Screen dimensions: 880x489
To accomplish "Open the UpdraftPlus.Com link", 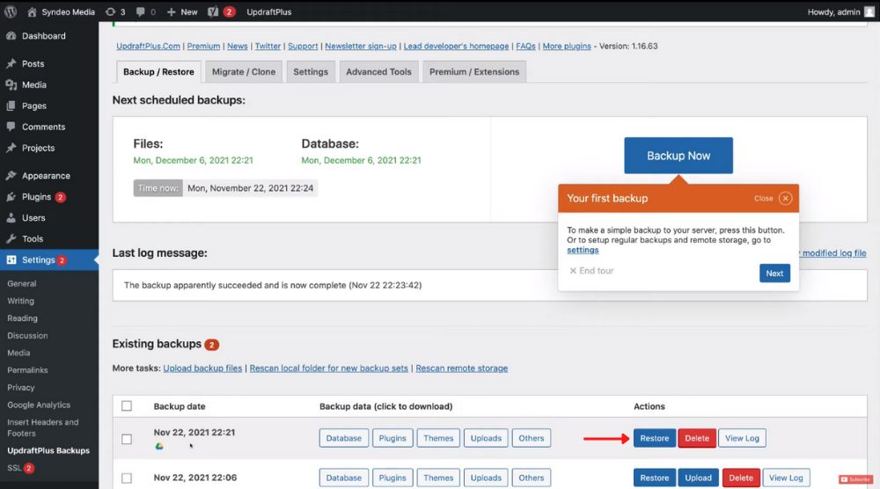I will [148, 46].
